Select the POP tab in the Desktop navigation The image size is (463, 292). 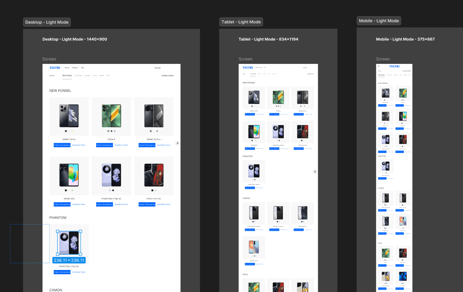(x=108, y=76)
